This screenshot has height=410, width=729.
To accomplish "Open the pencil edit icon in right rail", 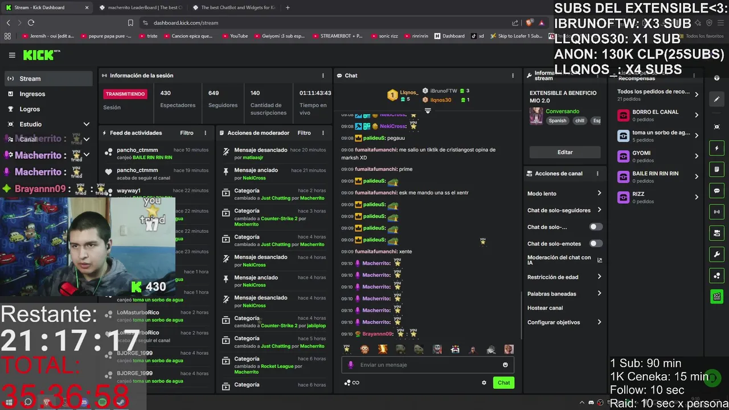I will point(717,99).
